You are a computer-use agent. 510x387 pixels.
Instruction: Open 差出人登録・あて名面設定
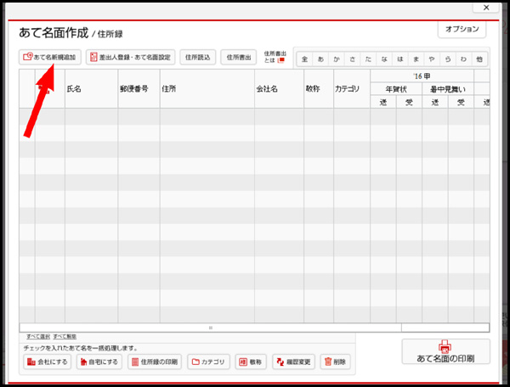click(x=130, y=57)
